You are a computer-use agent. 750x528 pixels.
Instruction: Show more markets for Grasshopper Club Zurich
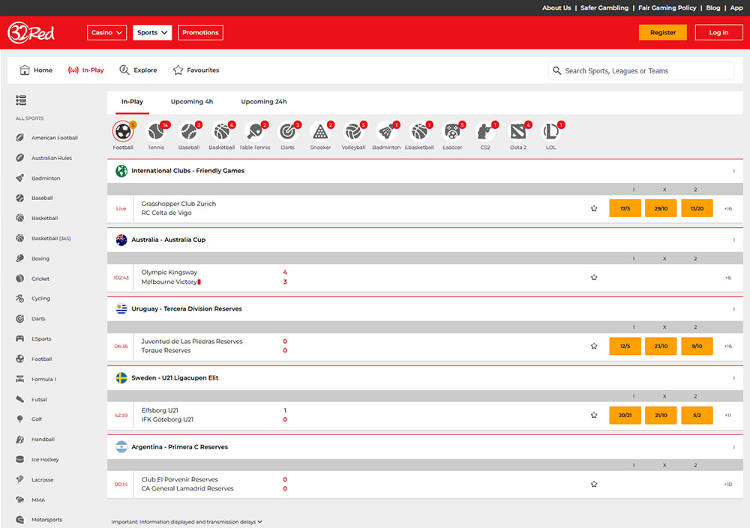coord(728,208)
